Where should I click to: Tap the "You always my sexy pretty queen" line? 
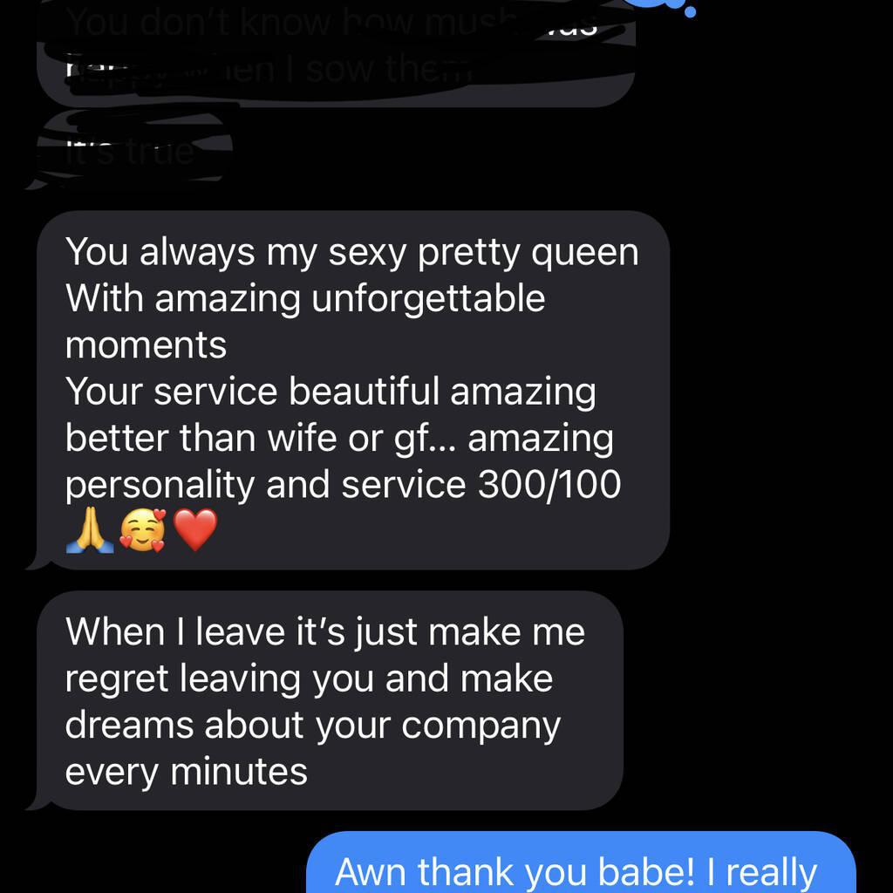point(352,252)
